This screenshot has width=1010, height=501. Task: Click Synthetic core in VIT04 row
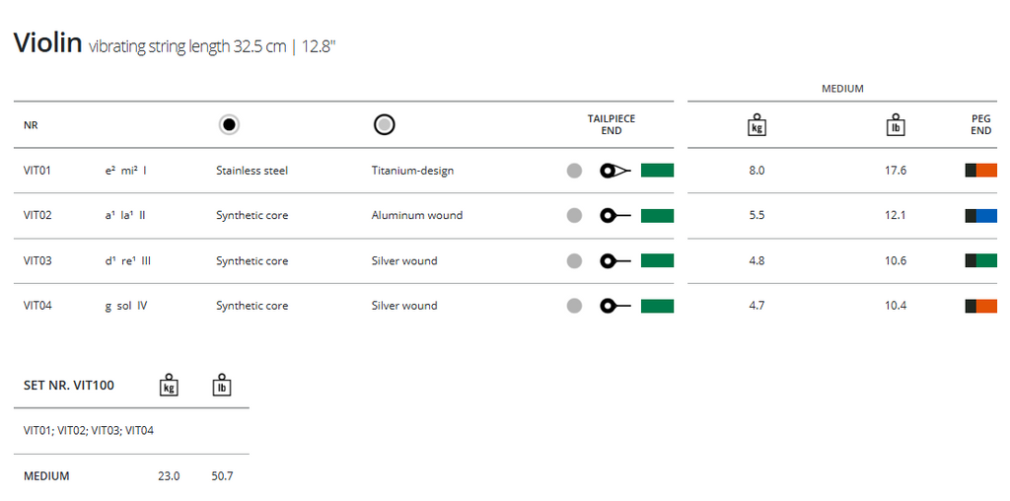252,306
